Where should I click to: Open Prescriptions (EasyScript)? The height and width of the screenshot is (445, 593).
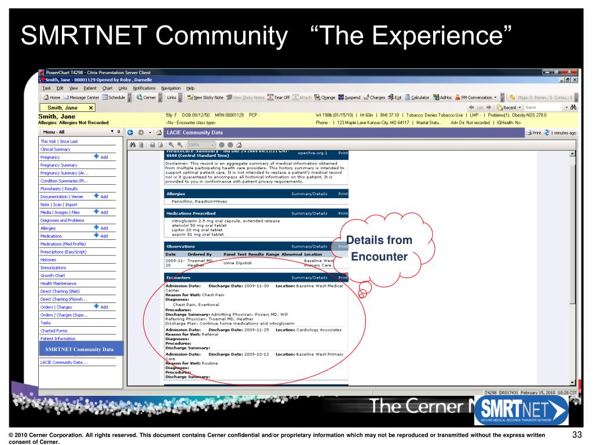[x=63, y=251]
